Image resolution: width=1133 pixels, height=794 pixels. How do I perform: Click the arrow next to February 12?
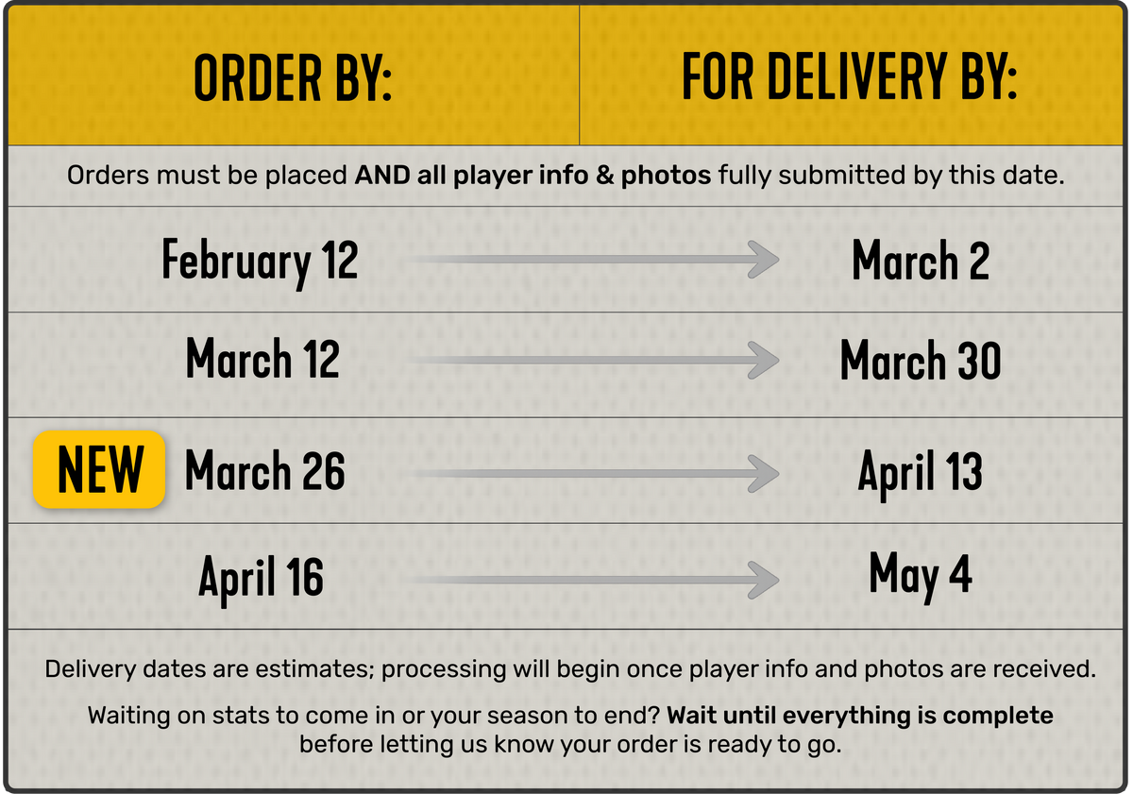click(x=593, y=261)
